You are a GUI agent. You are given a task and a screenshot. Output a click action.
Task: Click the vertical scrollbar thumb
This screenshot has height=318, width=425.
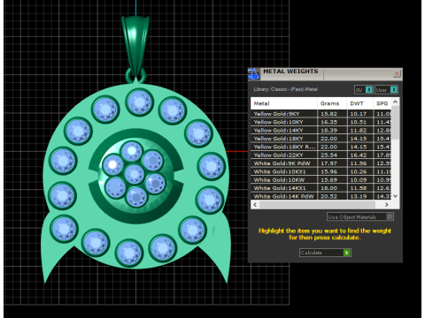(x=396, y=123)
